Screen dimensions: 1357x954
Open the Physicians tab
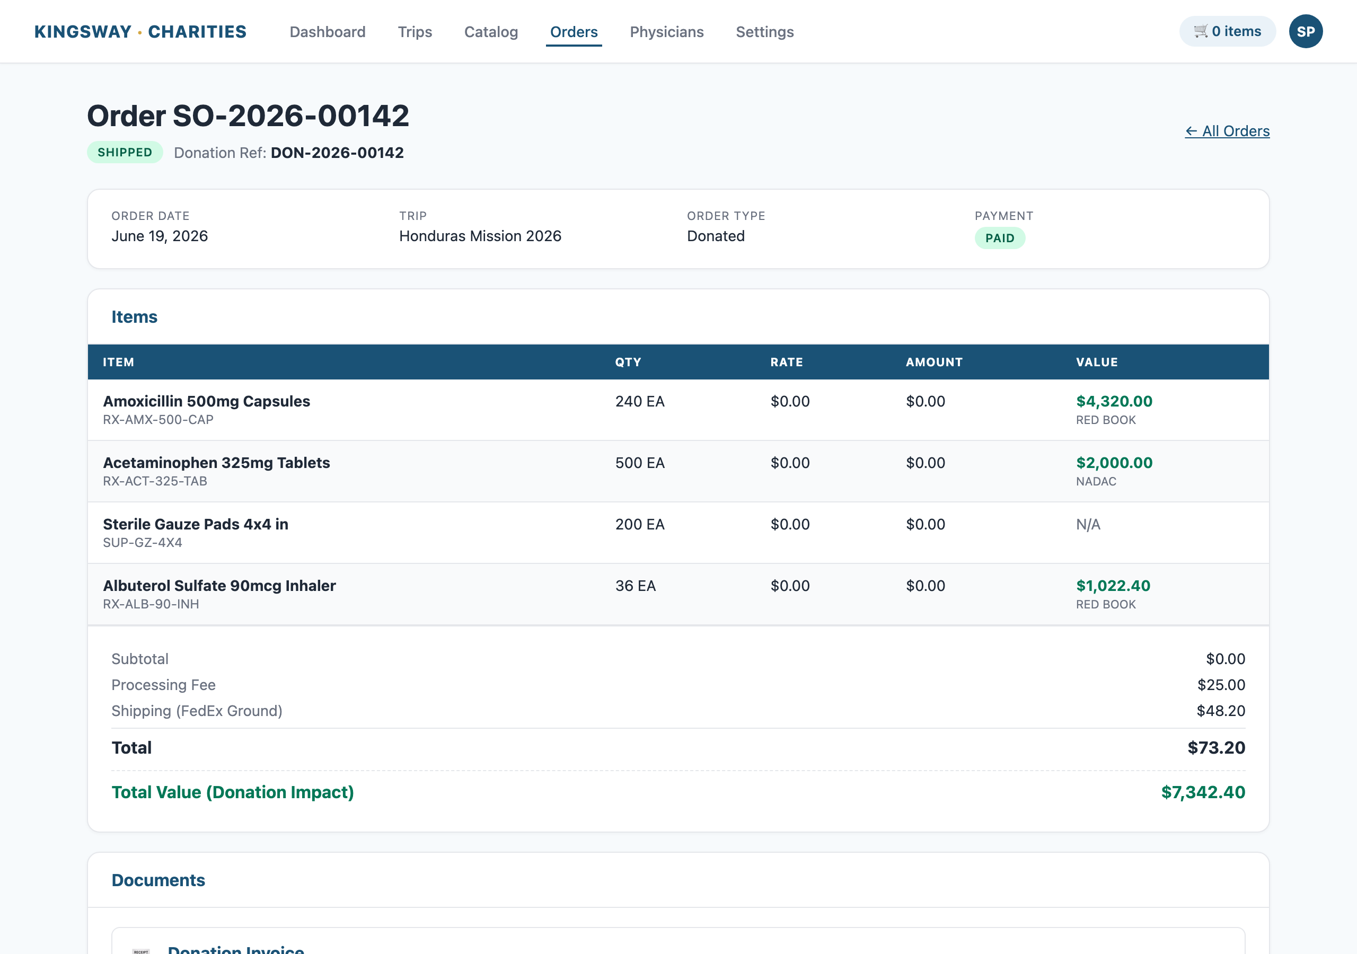667,32
